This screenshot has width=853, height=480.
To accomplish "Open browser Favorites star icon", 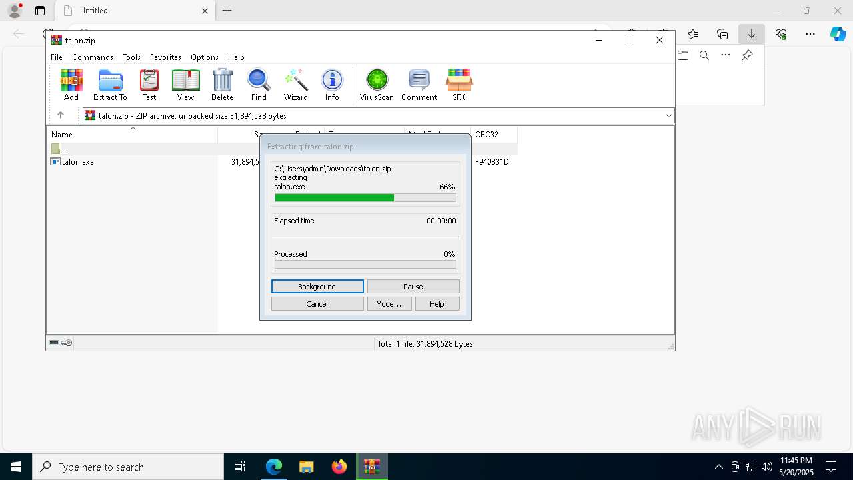I will (693, 34).
